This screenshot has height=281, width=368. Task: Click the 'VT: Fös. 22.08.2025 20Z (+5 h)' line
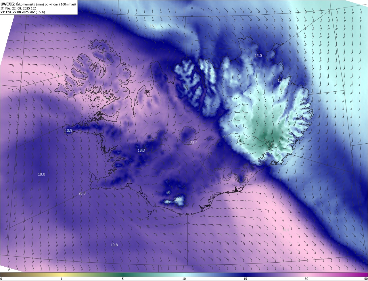coord(22,12)
